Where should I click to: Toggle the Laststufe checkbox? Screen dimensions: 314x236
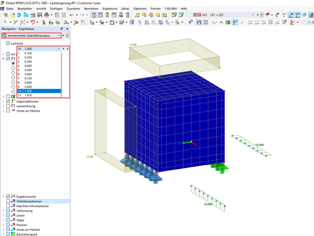tap(8, 43)
